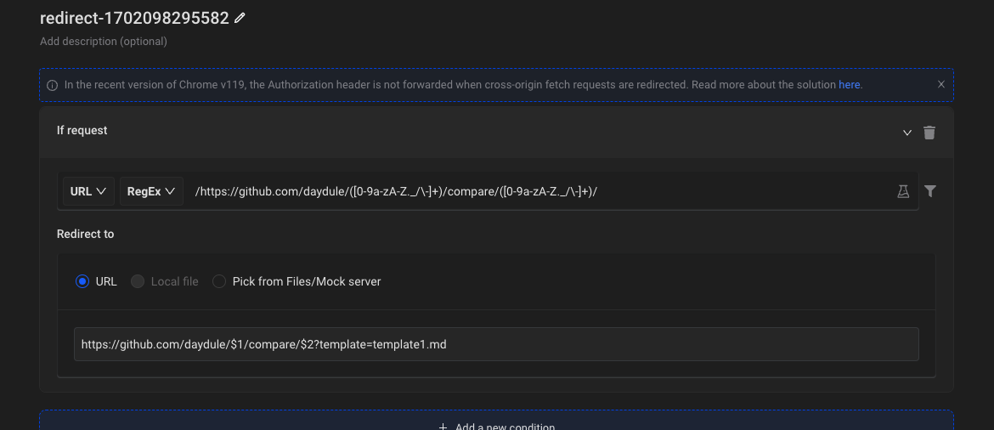The height and width of the screenshot is (430, 994).
Task: Open the test regex flask icon
Action: point(903,191)
